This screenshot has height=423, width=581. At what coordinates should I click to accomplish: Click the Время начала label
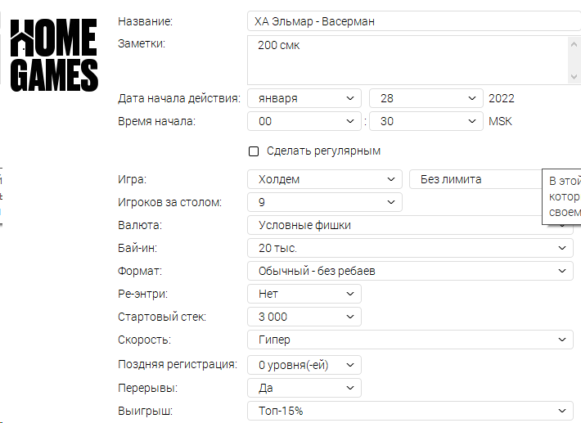(156, 121)
